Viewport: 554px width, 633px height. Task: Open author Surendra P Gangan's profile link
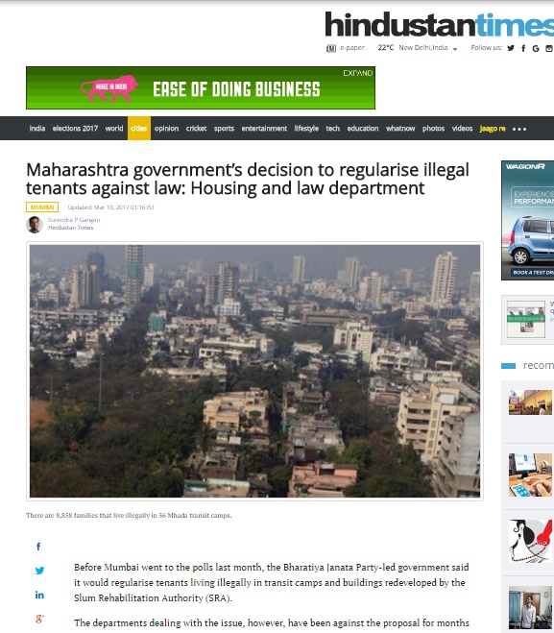pos(74,220)
